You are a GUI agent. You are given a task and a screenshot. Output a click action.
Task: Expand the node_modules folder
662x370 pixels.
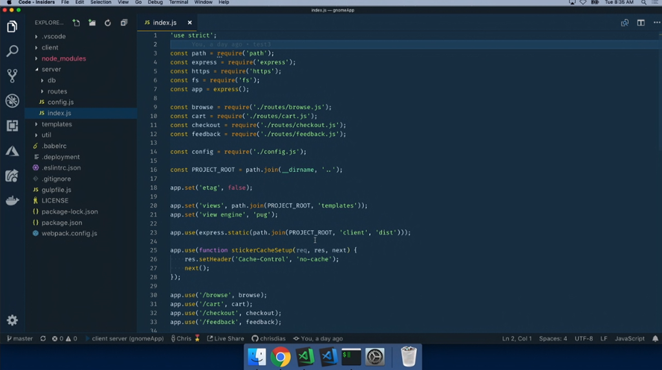tap(63, 58)
